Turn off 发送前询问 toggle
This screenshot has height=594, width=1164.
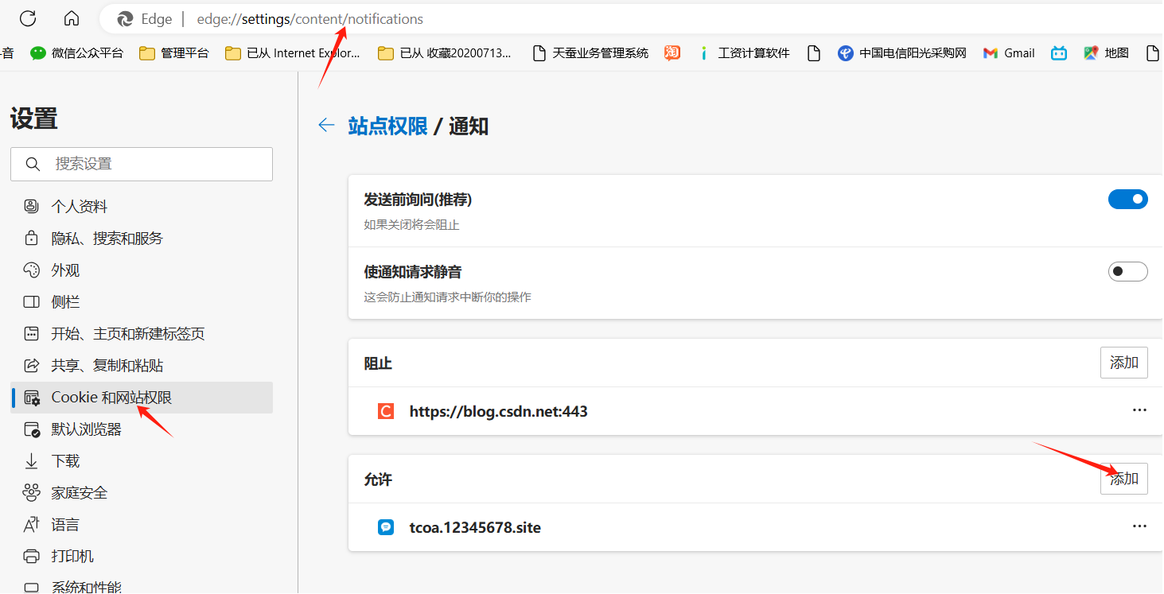point(1127,200)
